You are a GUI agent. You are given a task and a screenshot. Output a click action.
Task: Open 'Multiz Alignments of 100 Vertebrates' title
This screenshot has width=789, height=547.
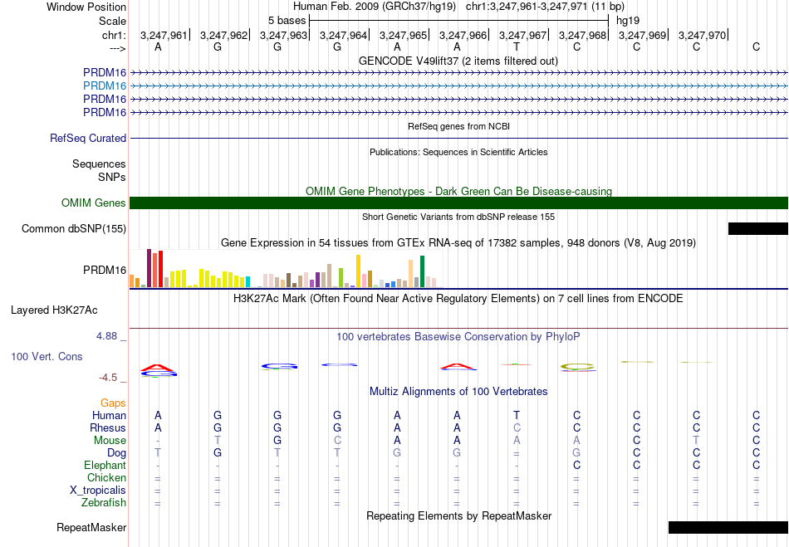pos(458,391)
